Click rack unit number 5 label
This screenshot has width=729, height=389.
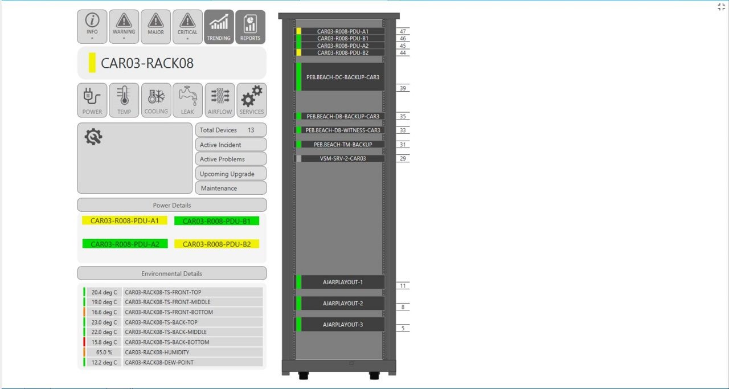pos(403,328)
